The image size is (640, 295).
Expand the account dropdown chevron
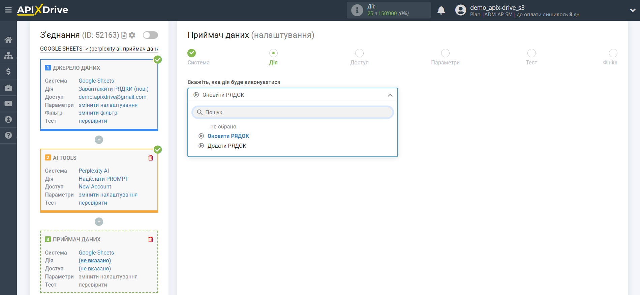pyautogui.click(x=633, y=10)
